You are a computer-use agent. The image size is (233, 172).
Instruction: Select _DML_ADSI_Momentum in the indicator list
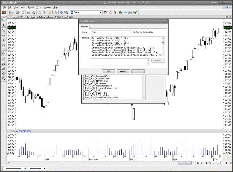click(95, 83)
